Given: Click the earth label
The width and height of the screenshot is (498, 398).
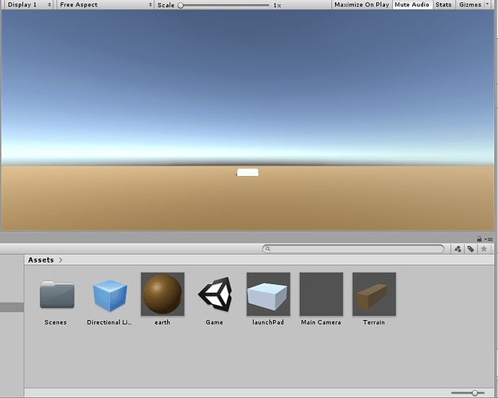Looking at the screenshot, I should (x=162, y=322).
